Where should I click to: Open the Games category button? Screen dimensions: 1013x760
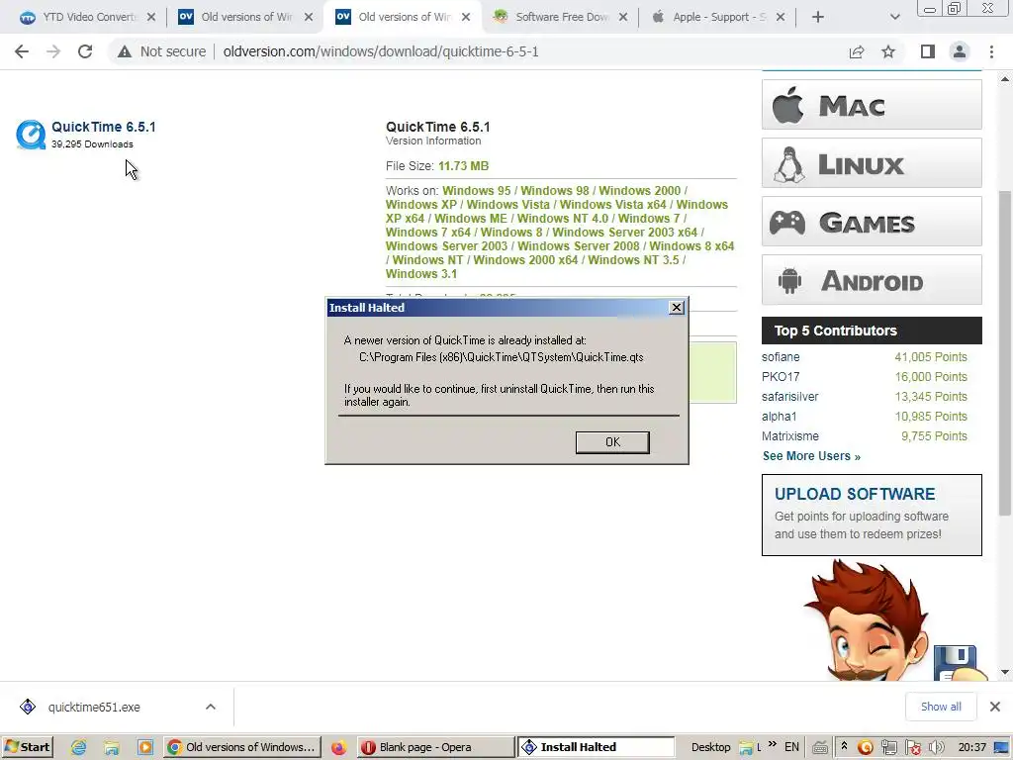tap(872, 222)
